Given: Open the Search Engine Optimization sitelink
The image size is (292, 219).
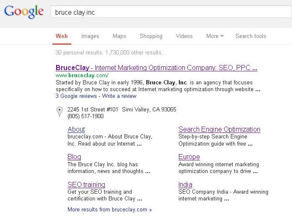Looking at the screenshot, I should click(x=219, y=130).
